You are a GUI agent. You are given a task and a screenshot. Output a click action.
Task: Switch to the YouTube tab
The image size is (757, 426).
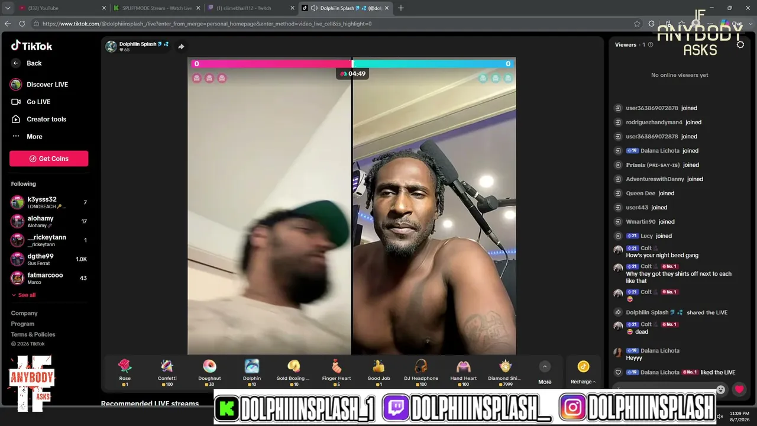[x=62, y=8]
